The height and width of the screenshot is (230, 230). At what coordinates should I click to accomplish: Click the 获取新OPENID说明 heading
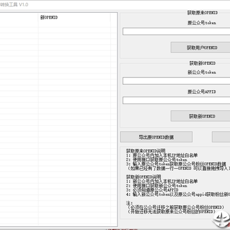tap(144, 177)
